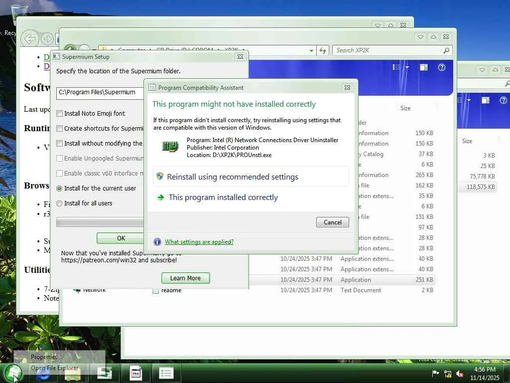Choose Properties in the taskbar context menu

click(44, 357)
